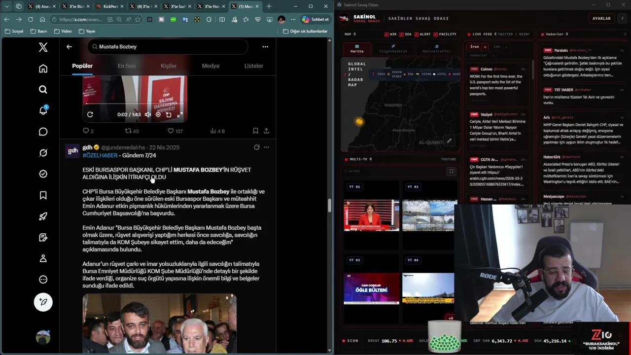The height and width of the screenshot is (355, 631).
Task: Switch to En Son search tab
Action: point(127,66)
